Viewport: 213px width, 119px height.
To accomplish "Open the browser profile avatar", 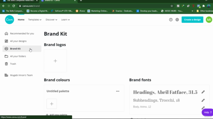I will pos(209,6).
